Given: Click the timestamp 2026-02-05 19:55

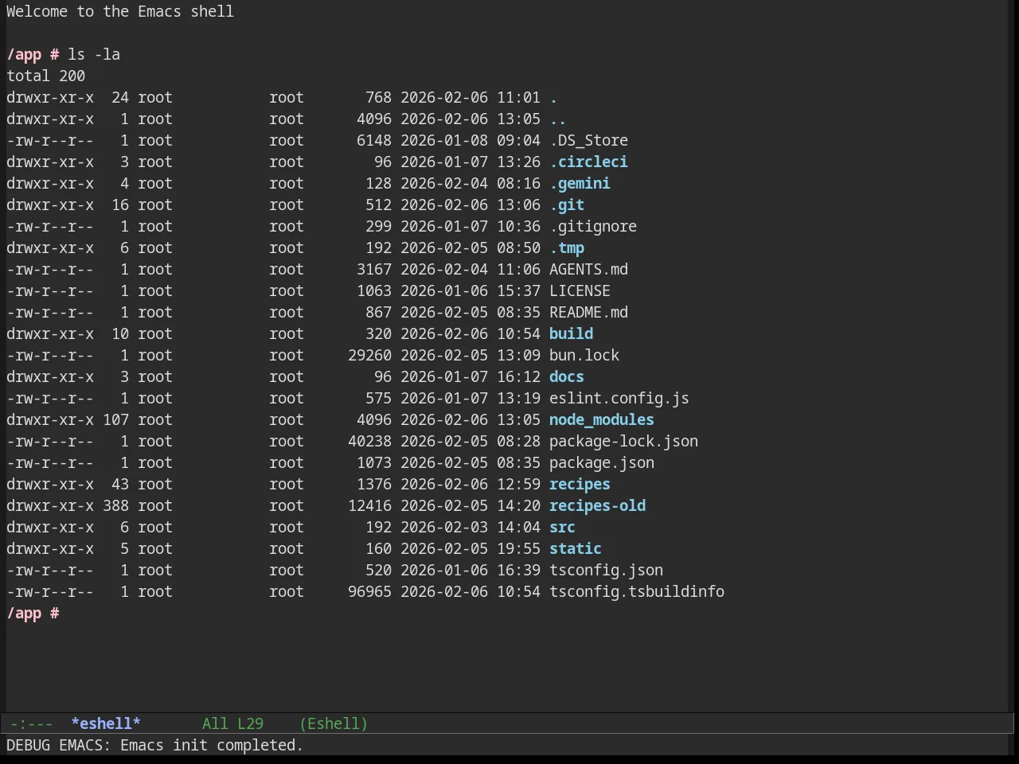Looking at the screenshot, I should click(470, 548).
